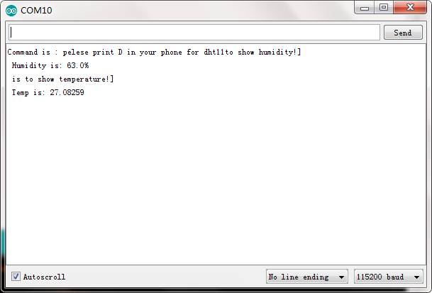Maximize the COM10 serial monitor window
Image resolution: width=432 pixels, height=293 pixels.
[384, 7]
